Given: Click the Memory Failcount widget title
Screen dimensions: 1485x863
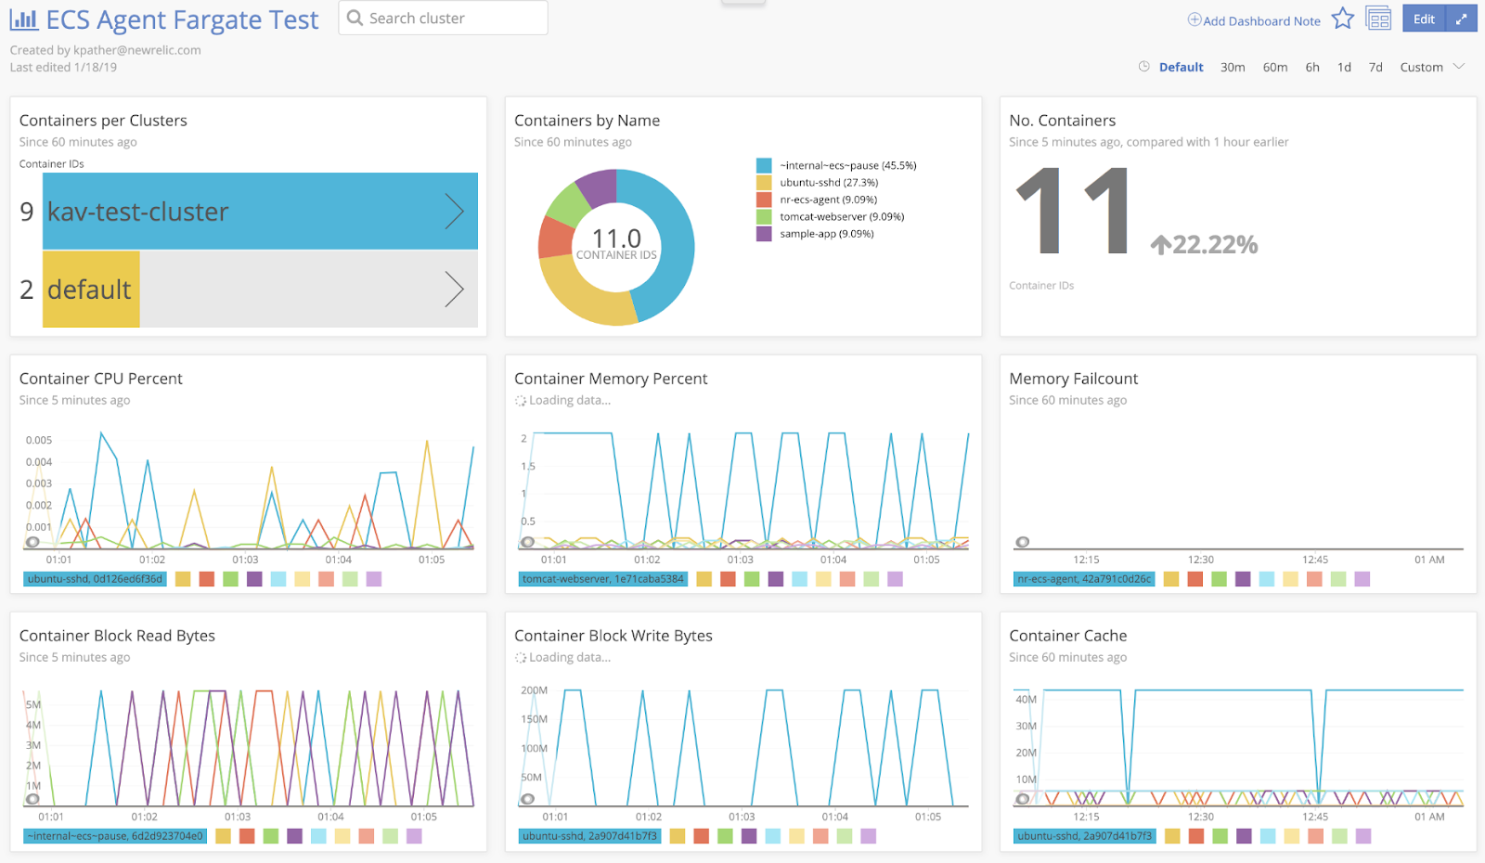Looking at the screenshot, I should [1074, 379].
